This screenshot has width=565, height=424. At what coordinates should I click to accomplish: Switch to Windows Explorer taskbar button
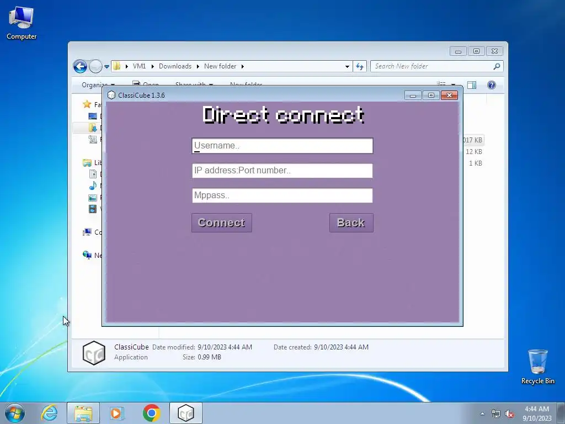83,413
